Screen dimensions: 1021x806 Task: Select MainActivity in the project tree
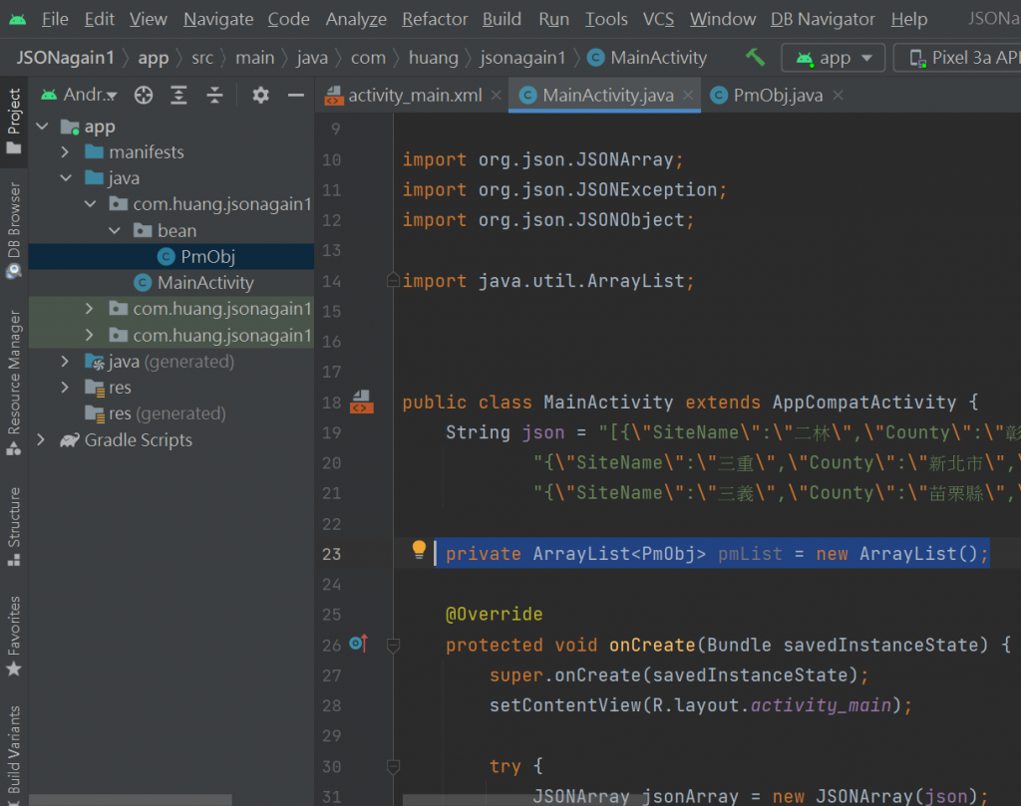(205, 283)
